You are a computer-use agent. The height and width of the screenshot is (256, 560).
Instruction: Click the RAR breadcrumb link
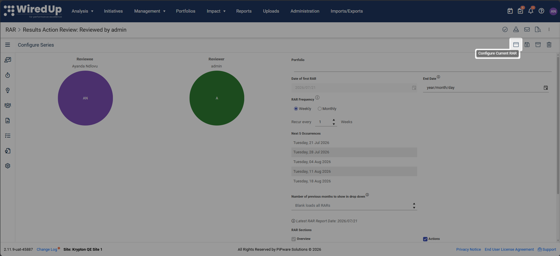(11, 30)
